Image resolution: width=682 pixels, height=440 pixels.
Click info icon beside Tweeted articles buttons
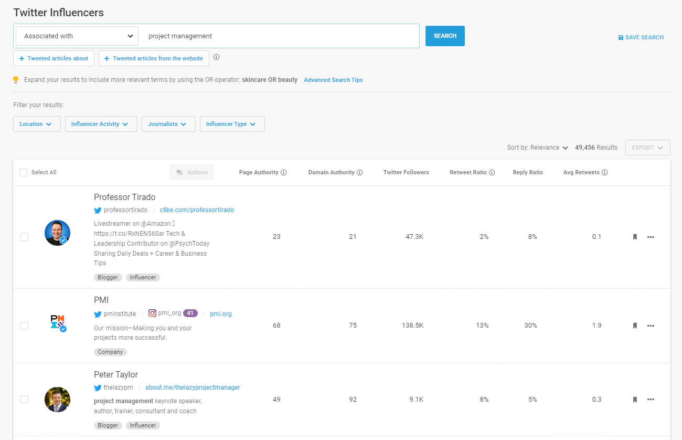pos(216,57)
